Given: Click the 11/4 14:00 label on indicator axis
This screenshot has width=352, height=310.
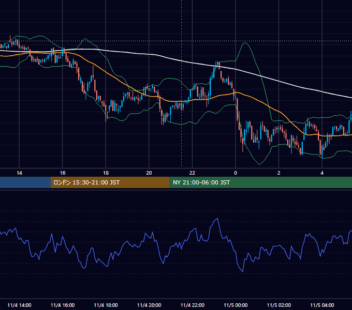Looking at the screenshot, I should (x=19, y=305).
